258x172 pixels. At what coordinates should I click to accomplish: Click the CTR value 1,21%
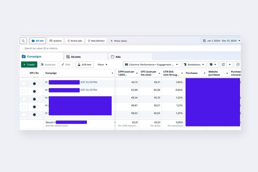pyautogui.click(x=180, y=105)
